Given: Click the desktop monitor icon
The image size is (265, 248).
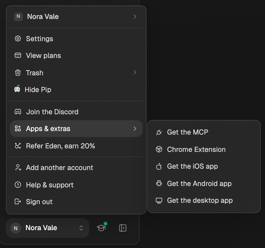Looking at the screenshot, I should click(x=159, y=201).
